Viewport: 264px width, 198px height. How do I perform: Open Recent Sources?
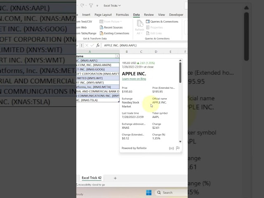pos(111,28)
